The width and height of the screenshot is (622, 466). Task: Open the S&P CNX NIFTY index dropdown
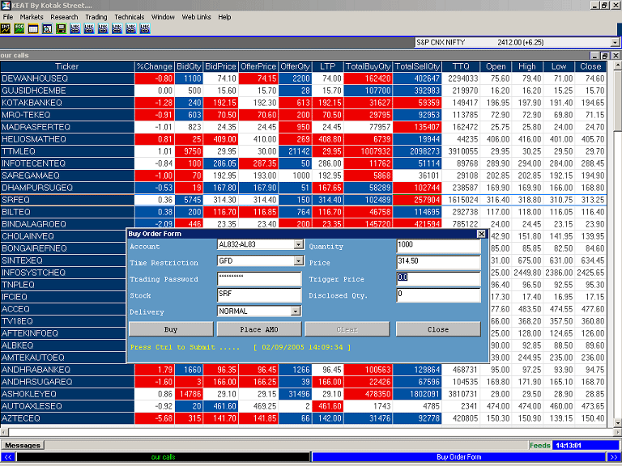click(616, 42)
